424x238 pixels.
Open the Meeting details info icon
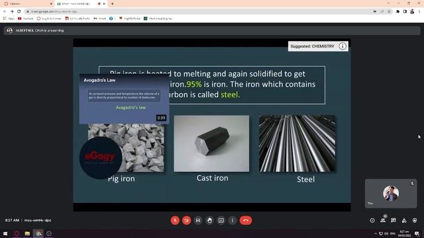372,220
